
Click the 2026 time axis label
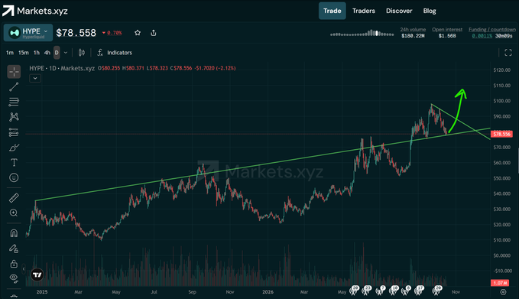pyautogui.click(x=268, y=291)
